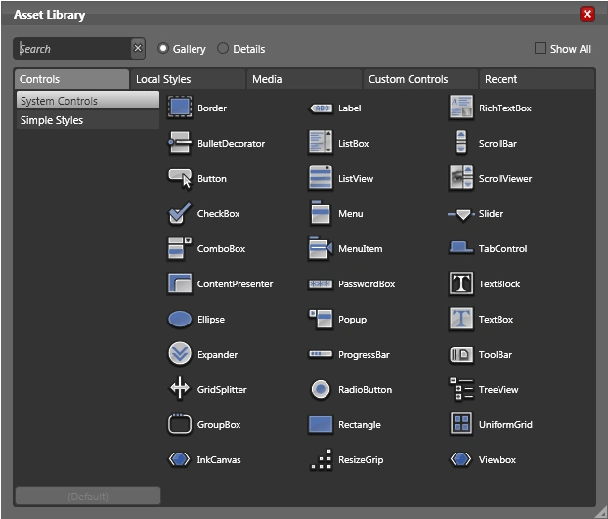Close the Asset Library window
Screen dimensions: 608x519
pos(587,14)
